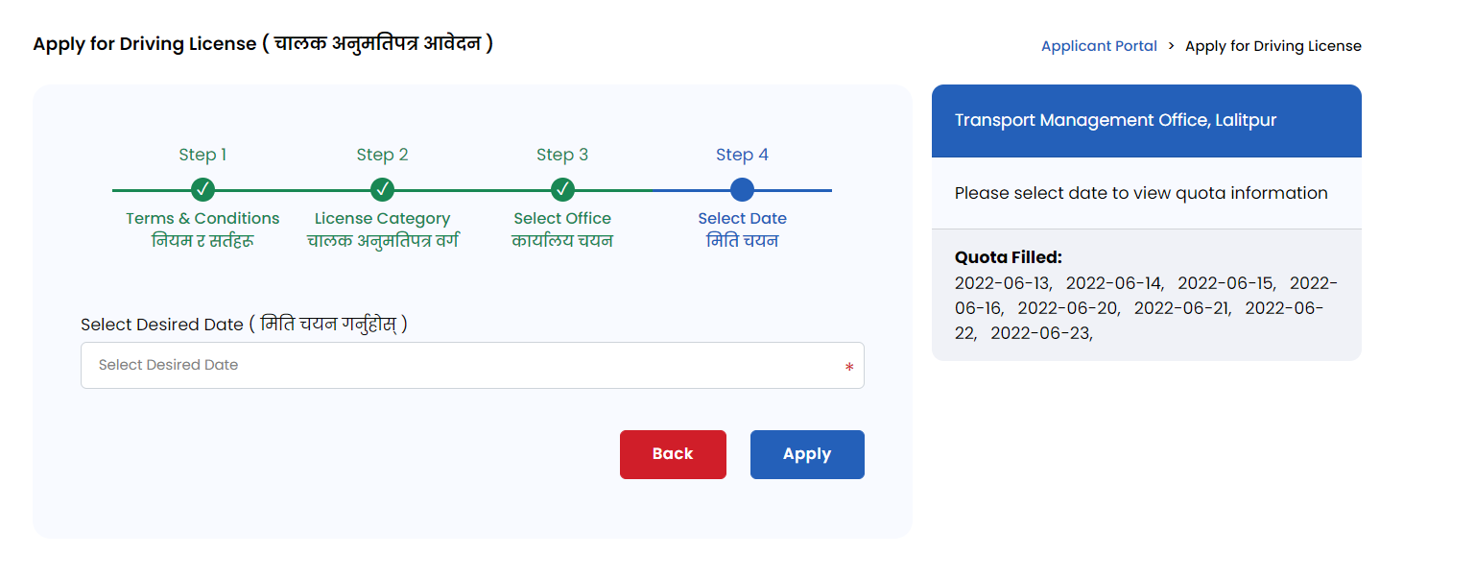Click the Back button
Image resolution: width=1475 pixels, height=579 pixels.
(673, 453)
